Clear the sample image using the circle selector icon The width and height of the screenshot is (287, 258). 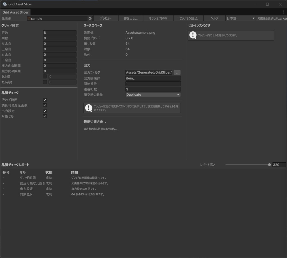90,18
